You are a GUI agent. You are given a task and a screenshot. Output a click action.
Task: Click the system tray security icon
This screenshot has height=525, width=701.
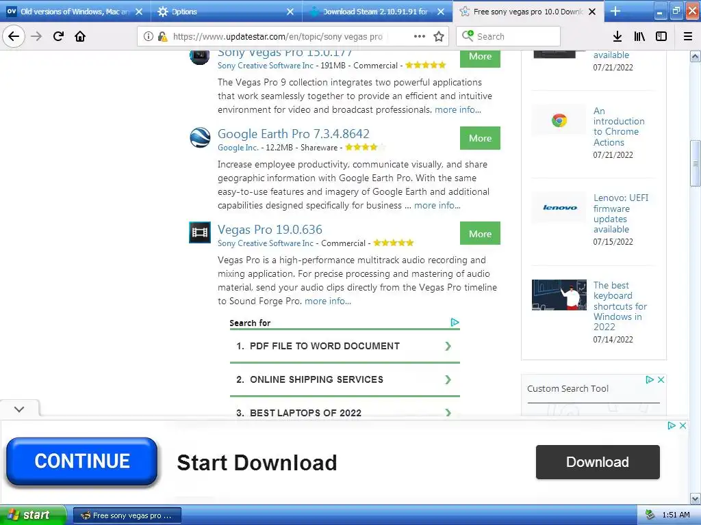(650, 515)
